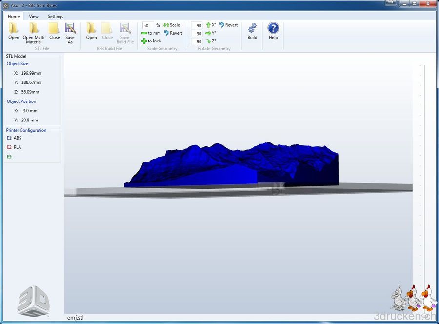
Task: Open the Help button
Action: click(273, 31)
